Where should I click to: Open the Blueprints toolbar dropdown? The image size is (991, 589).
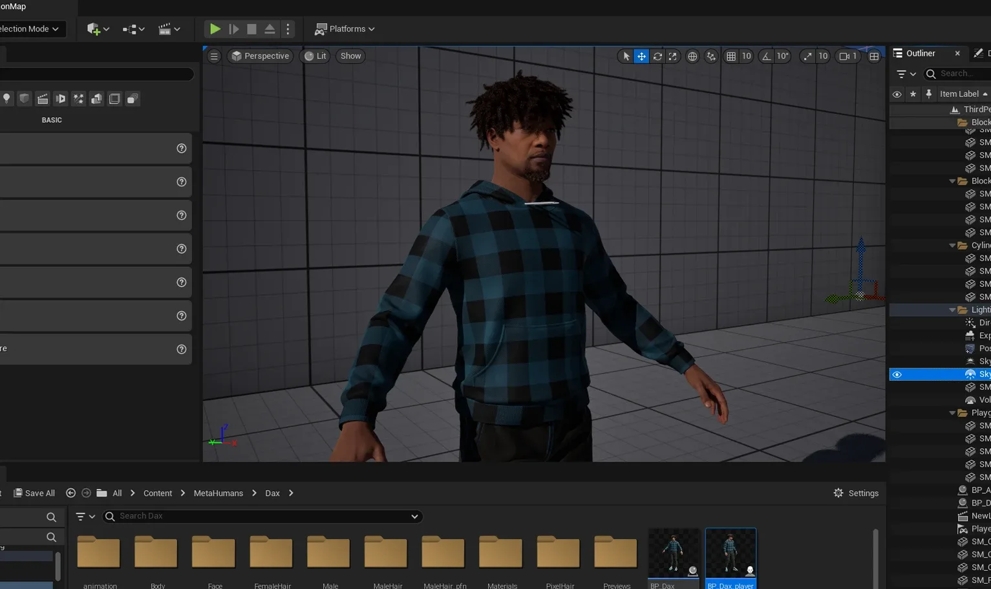pos(133,29)
